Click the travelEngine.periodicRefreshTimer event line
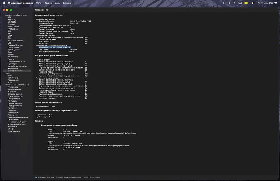Screen dimensions: 280x181 pyautogui.click(x=99, y=133)
